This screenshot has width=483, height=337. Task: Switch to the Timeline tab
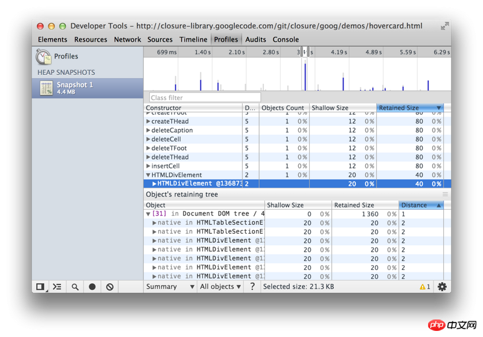(193, 40)
